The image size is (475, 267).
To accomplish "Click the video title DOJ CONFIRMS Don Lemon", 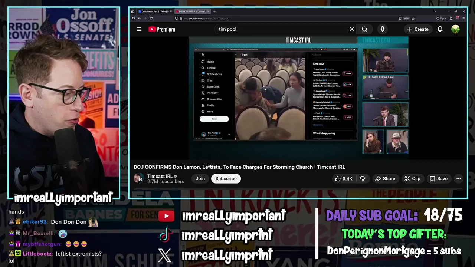I will point(239,167).
